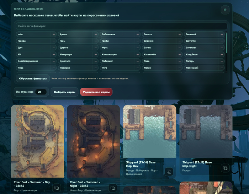
Task: Click the target icon in the filter panel corner
Action: [225, 10]
